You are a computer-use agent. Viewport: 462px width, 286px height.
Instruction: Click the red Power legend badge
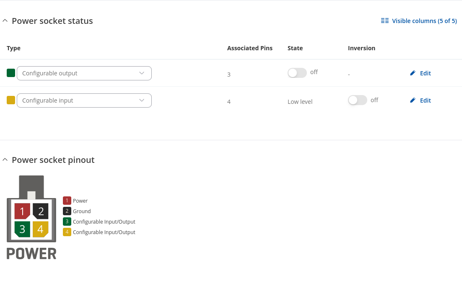click(67, 201)
